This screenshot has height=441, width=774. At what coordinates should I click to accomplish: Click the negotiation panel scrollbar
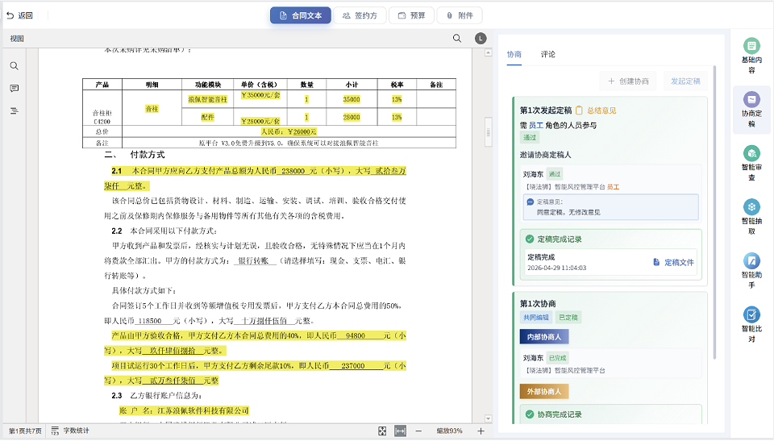coord(714,212)
